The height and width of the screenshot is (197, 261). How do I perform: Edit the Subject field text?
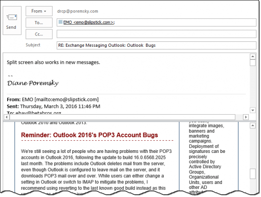pos(156,45)
